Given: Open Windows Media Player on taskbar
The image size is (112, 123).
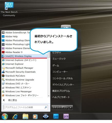Looking at the screenshot, I should point(35,116).
